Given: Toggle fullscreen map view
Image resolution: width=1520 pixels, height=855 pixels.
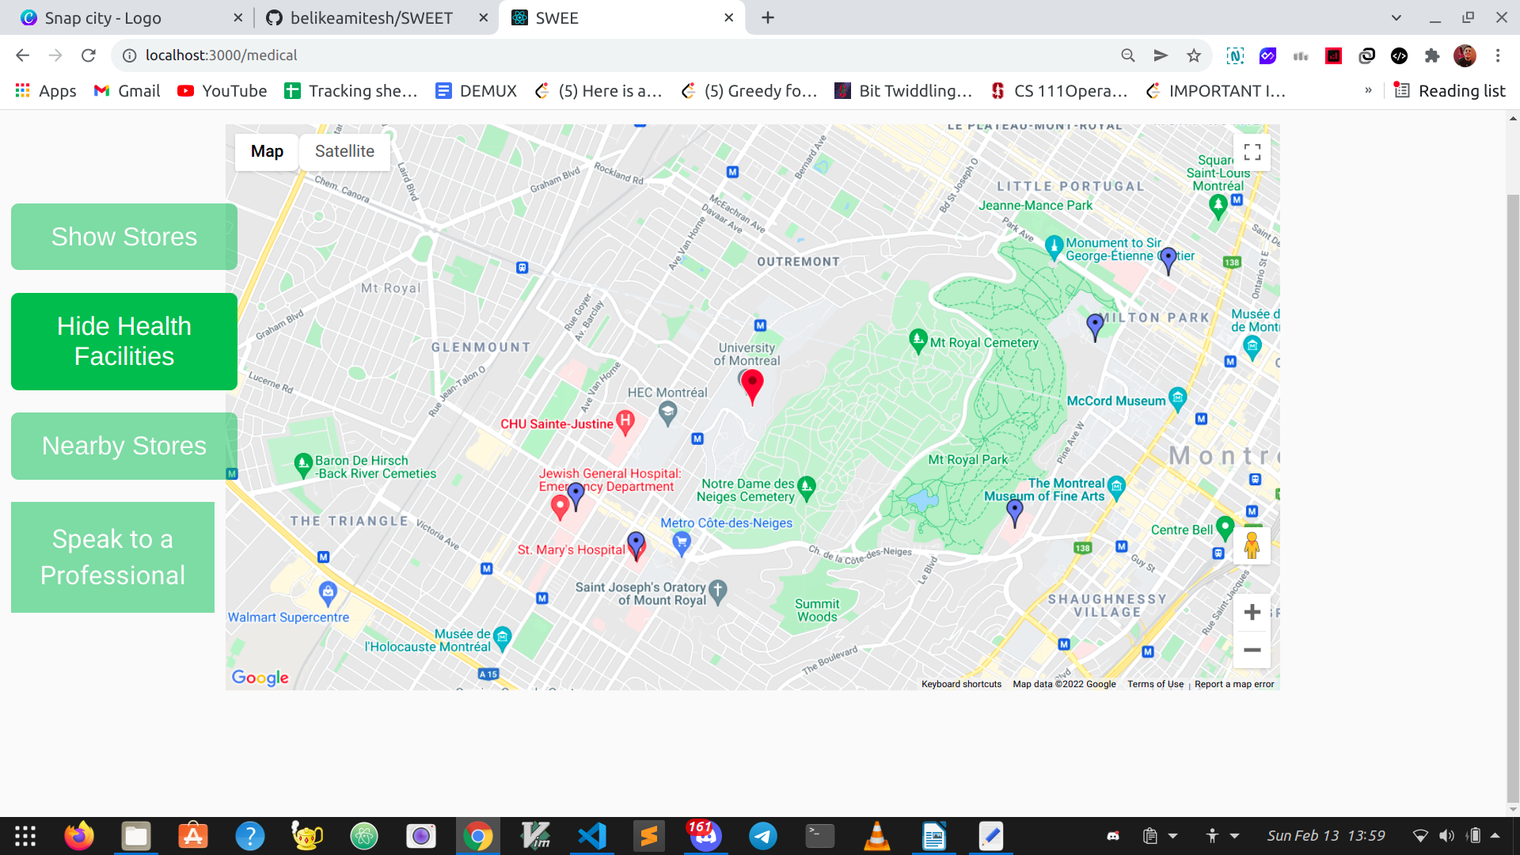Looking at the screenshot, I should tap(1252, 152).
